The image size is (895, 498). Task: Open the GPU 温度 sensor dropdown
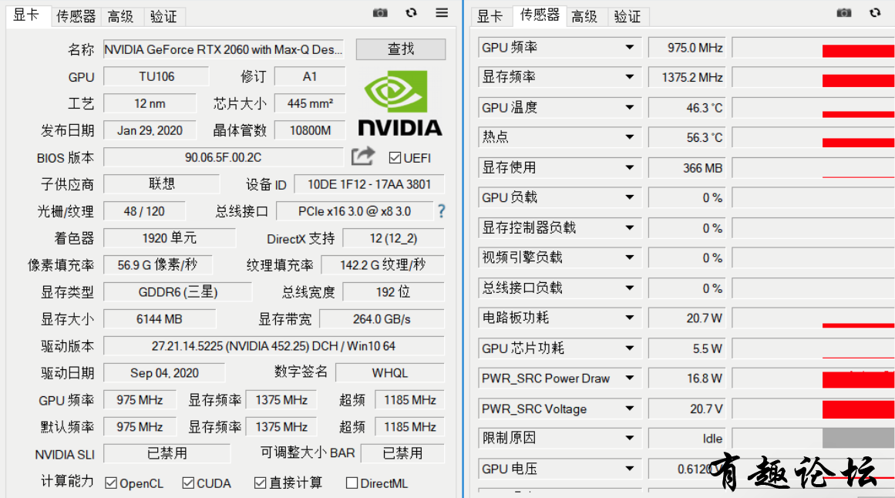point(630,107)
